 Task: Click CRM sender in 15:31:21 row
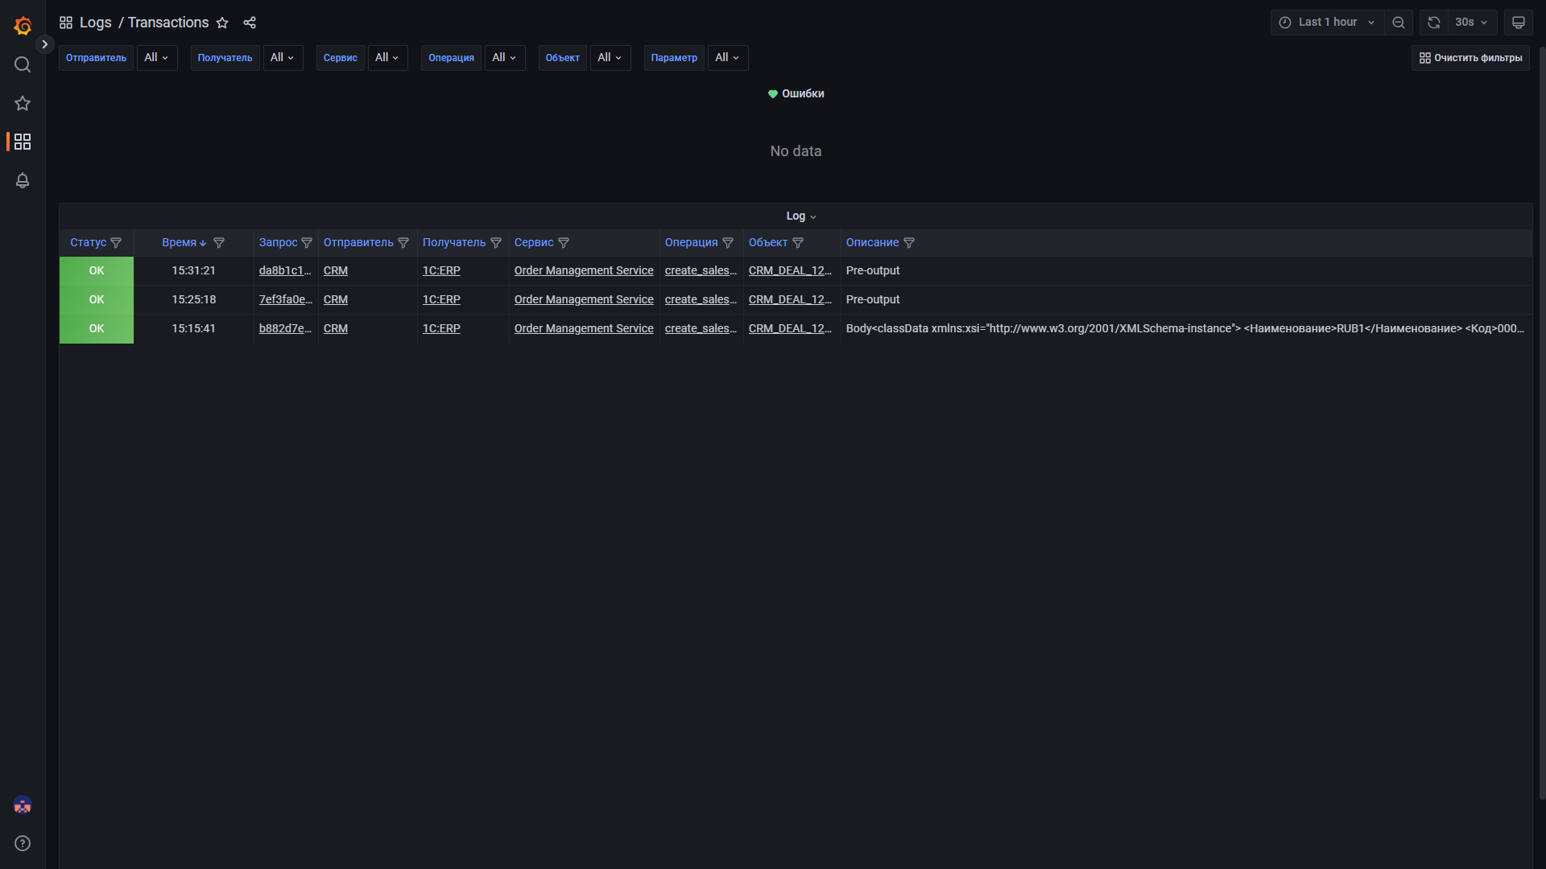coord(336,270)
